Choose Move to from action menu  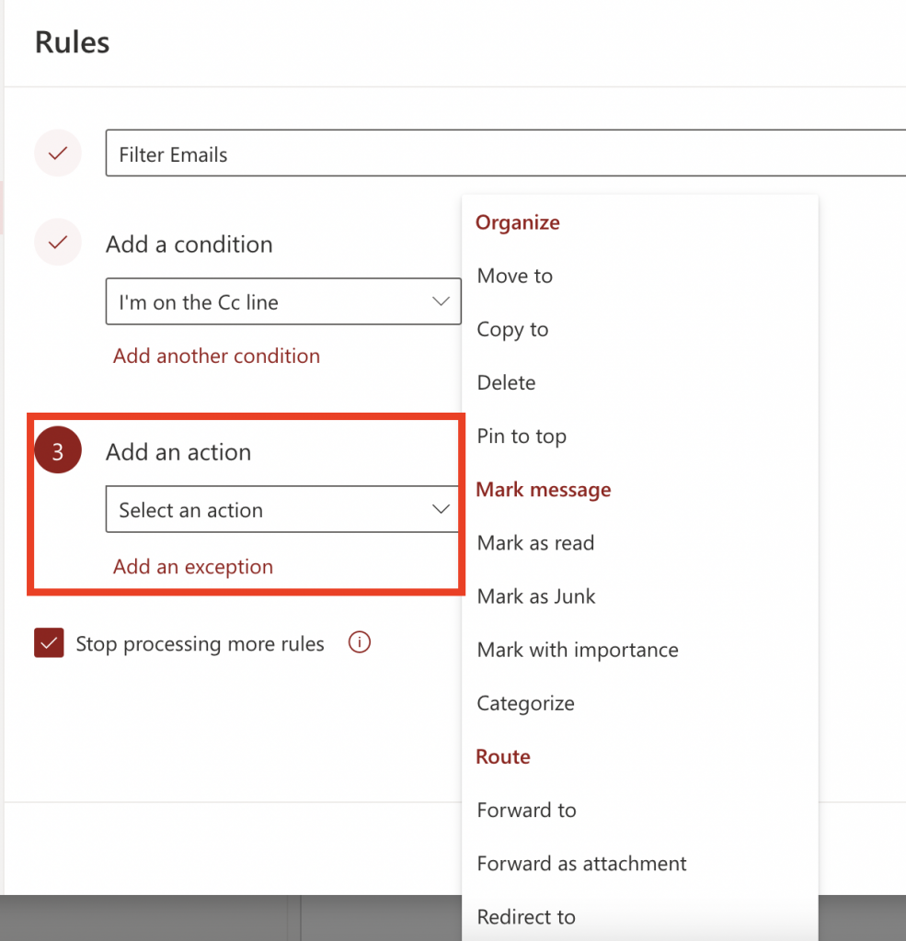point(515,276)
